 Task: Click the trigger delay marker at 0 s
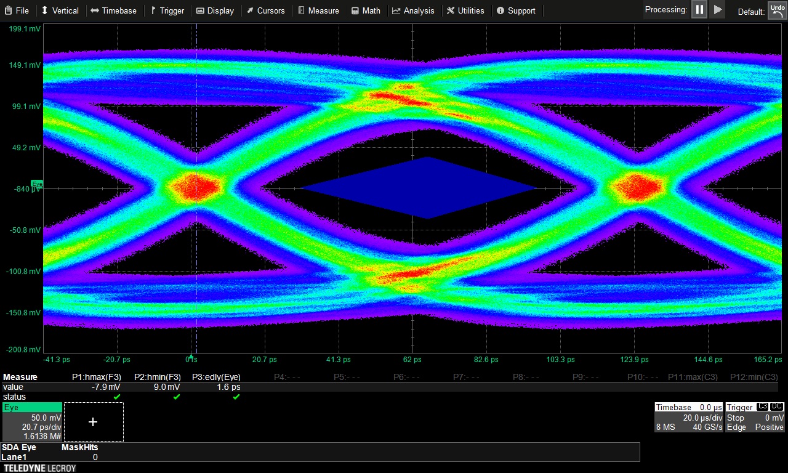(191, 357)
